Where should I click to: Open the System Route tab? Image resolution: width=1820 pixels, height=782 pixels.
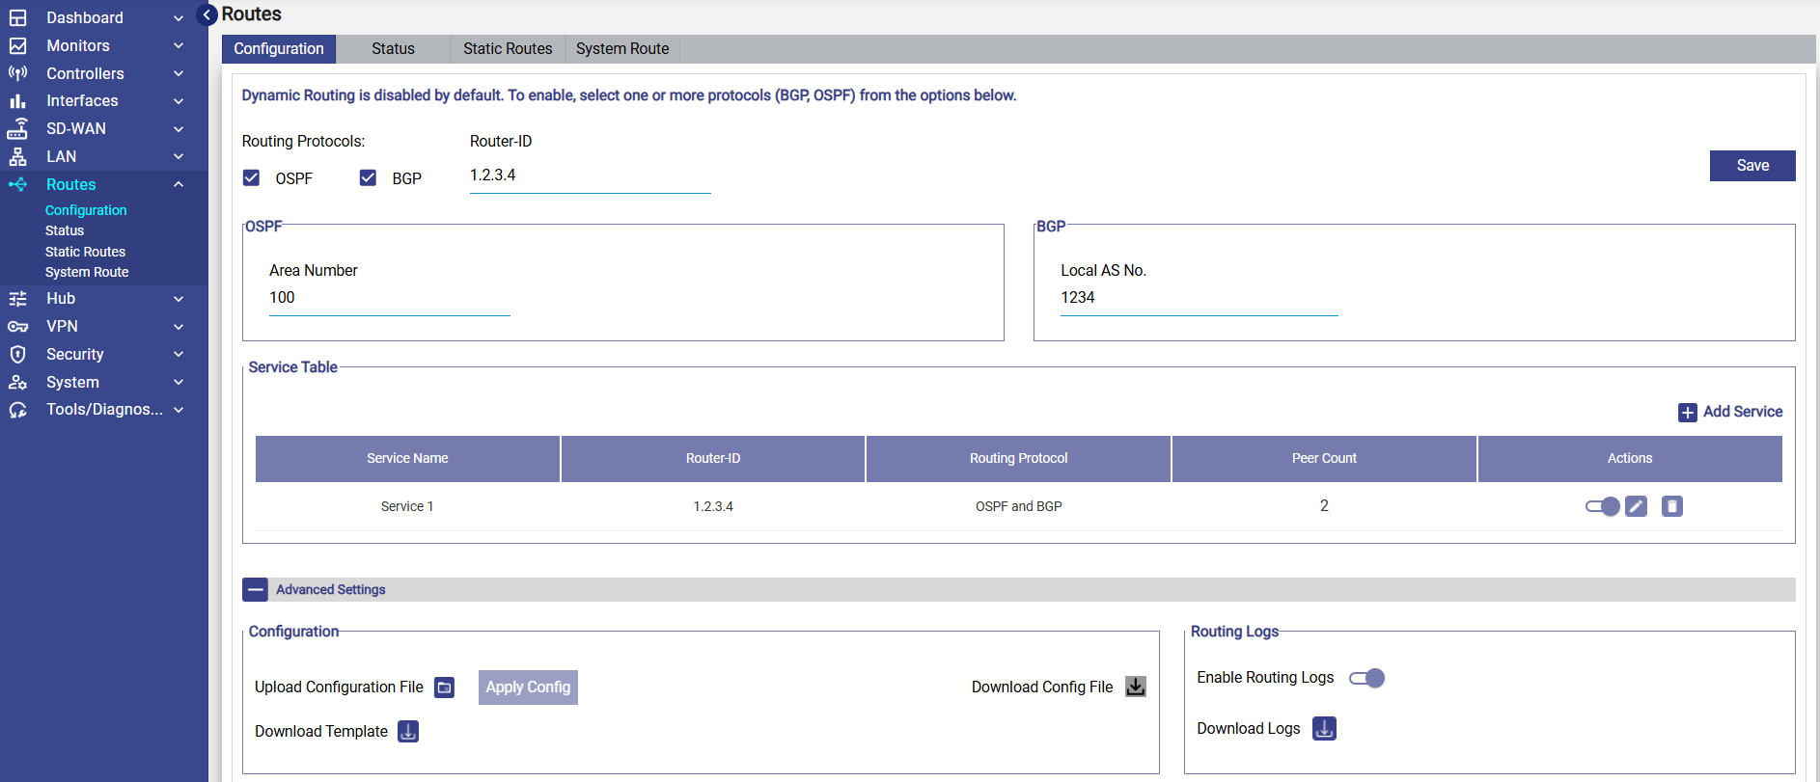tap(622, 49)
